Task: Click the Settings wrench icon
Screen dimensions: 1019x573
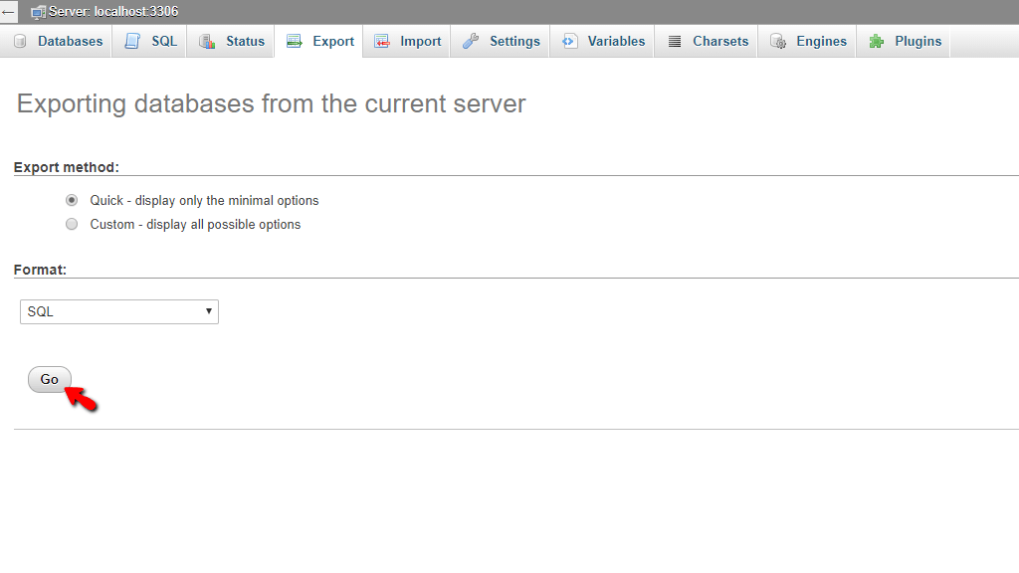Action: (471, 42)
